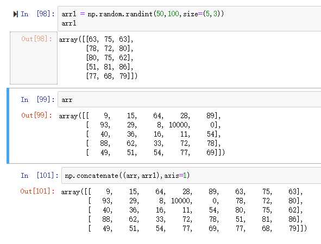
Task: Click the run cell icon beside In [98]
Action: pyautogui.click(x=15, y=14)
